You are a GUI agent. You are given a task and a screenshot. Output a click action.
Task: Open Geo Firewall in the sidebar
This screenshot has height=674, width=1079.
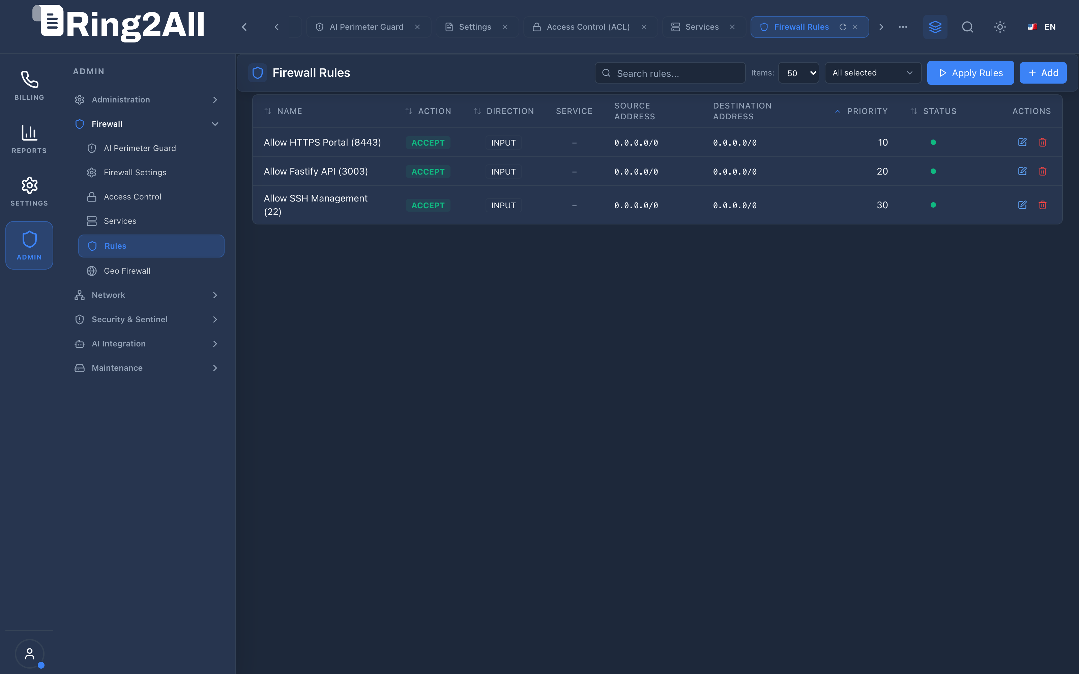coord(152,271)
